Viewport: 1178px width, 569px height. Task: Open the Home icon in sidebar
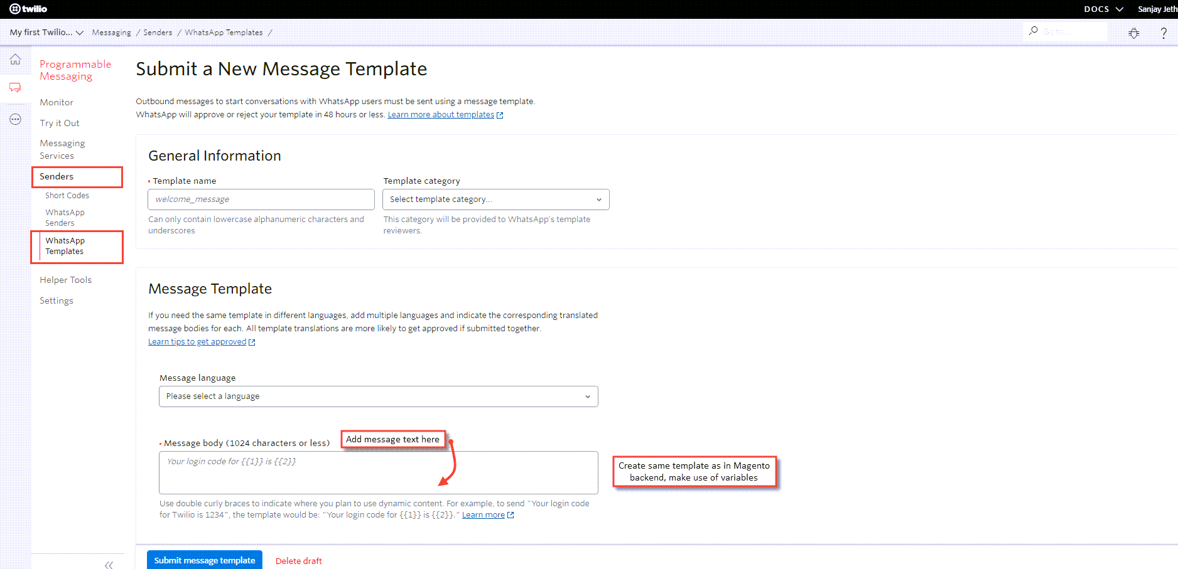15,60
